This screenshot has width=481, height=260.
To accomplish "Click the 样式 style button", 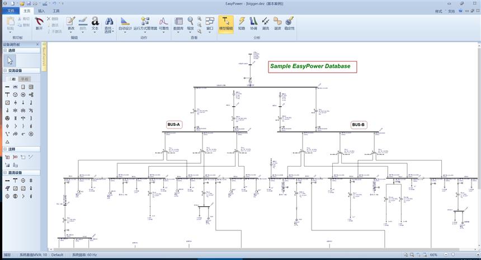I will (x=438, y=11).
